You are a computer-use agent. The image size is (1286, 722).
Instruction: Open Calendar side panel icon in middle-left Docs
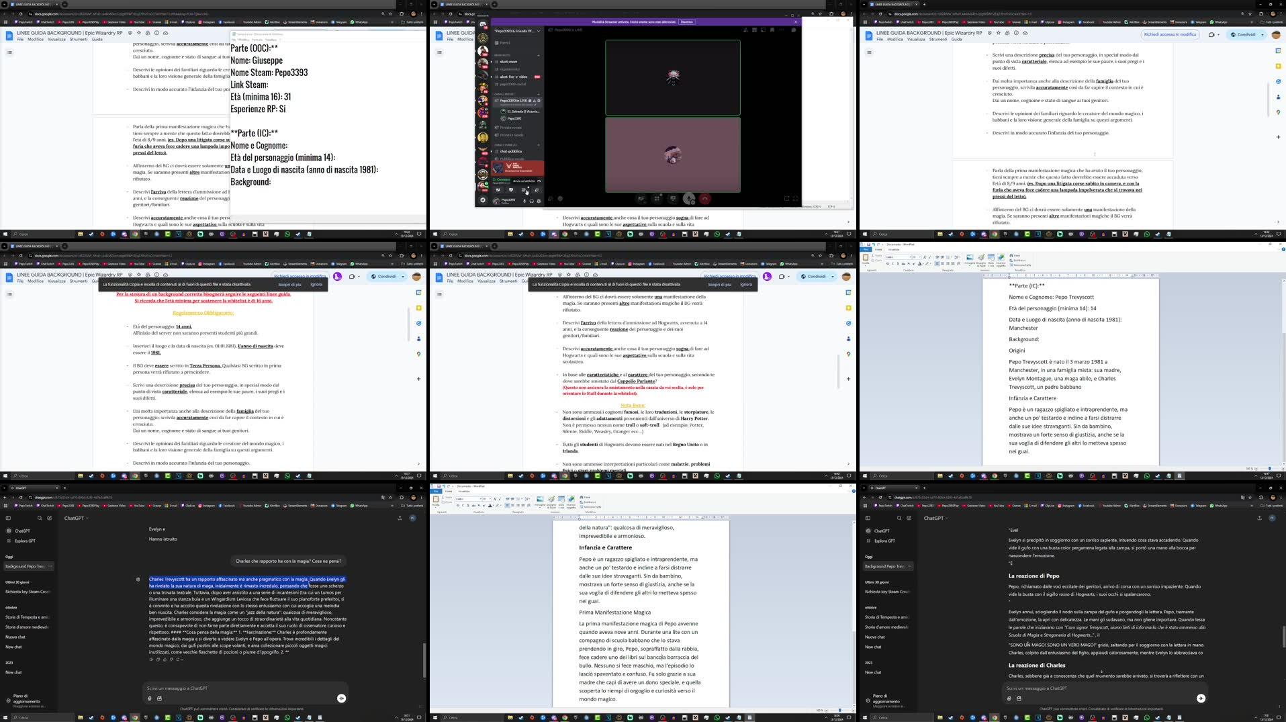click(x=418, y=293)
